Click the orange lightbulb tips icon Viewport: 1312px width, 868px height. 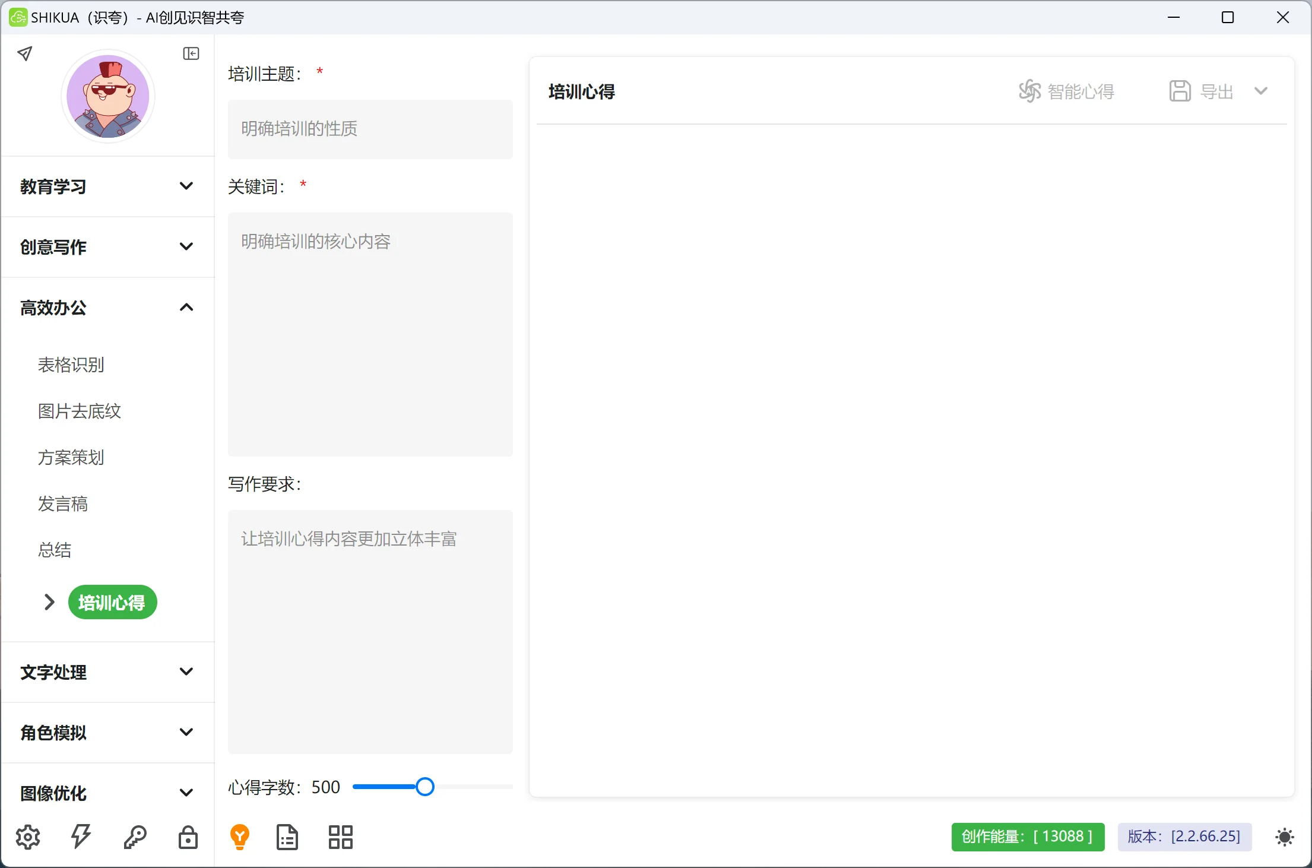pos(240,837)
